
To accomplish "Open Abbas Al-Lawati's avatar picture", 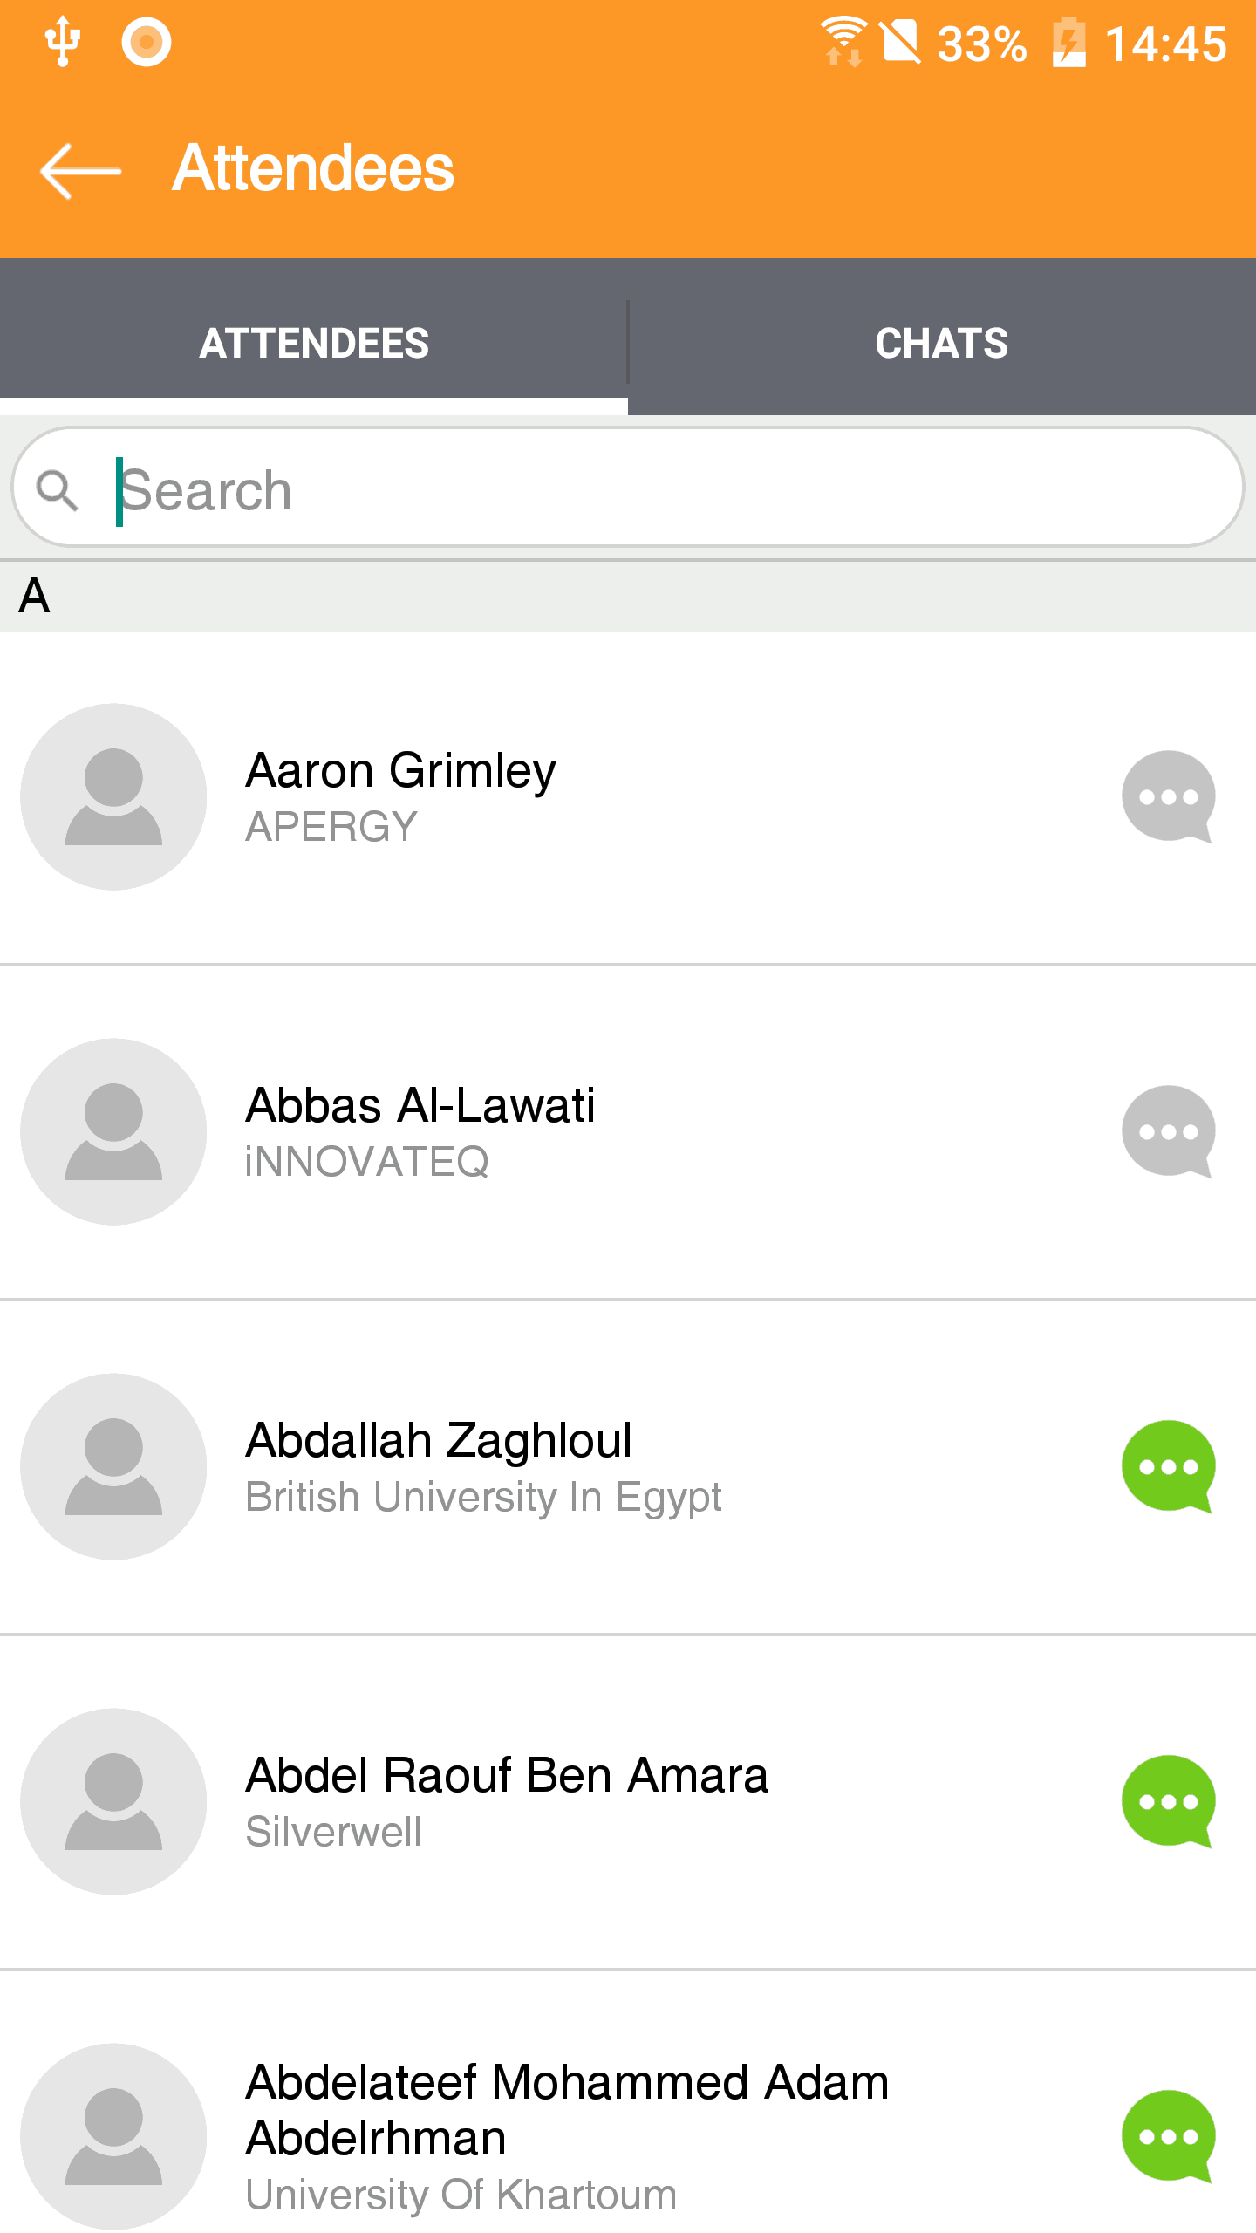I will click(113, 1131).
